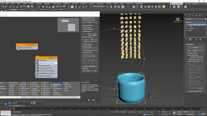Select Group Members radio option
This screenshot has height=116, width=207.
coord(87,28)
